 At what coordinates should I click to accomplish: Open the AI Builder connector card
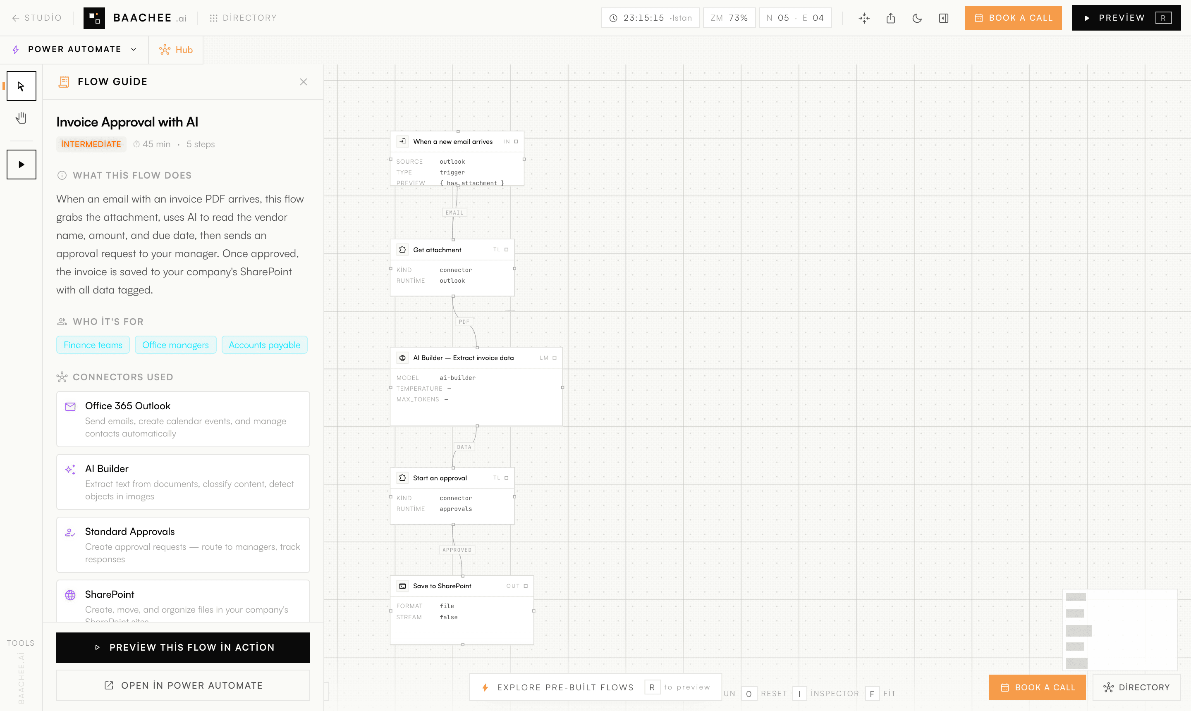tap(183, 482)
